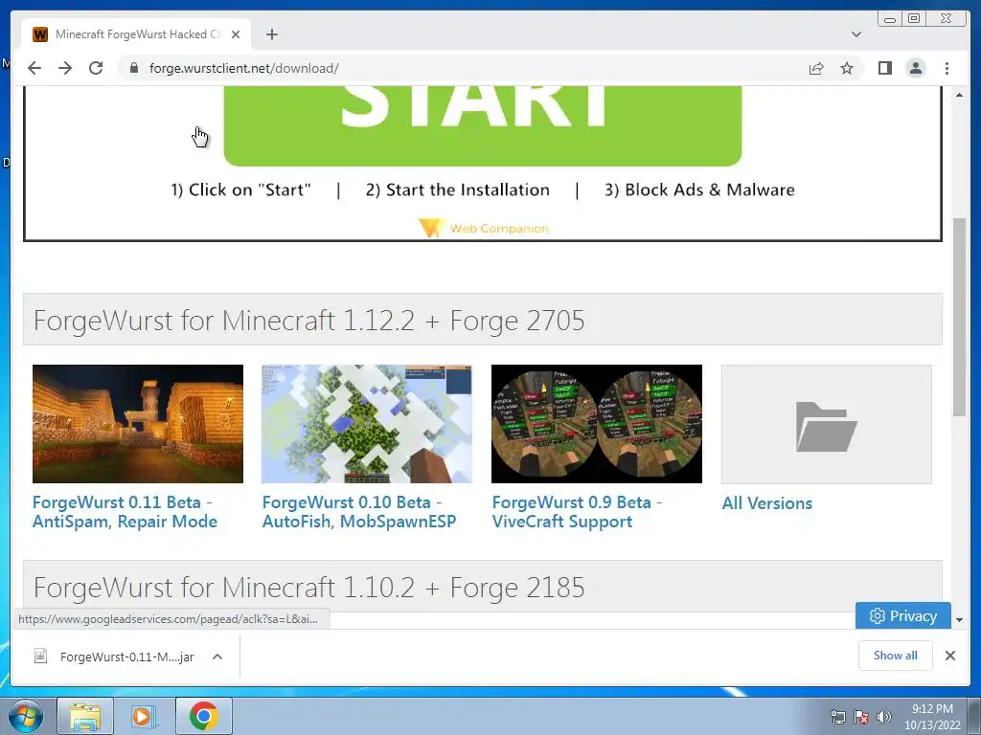This screenshot has width=981, height=735.
Task: Open ForgeWurst 0.9 Beta ViveCraft link
Action: point(577,512)
